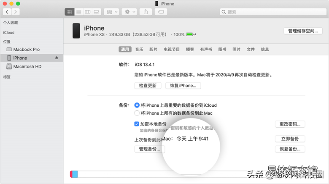The image size is (329, 184).
Task: Click the 检查更新 button
Action: (148, 86)
